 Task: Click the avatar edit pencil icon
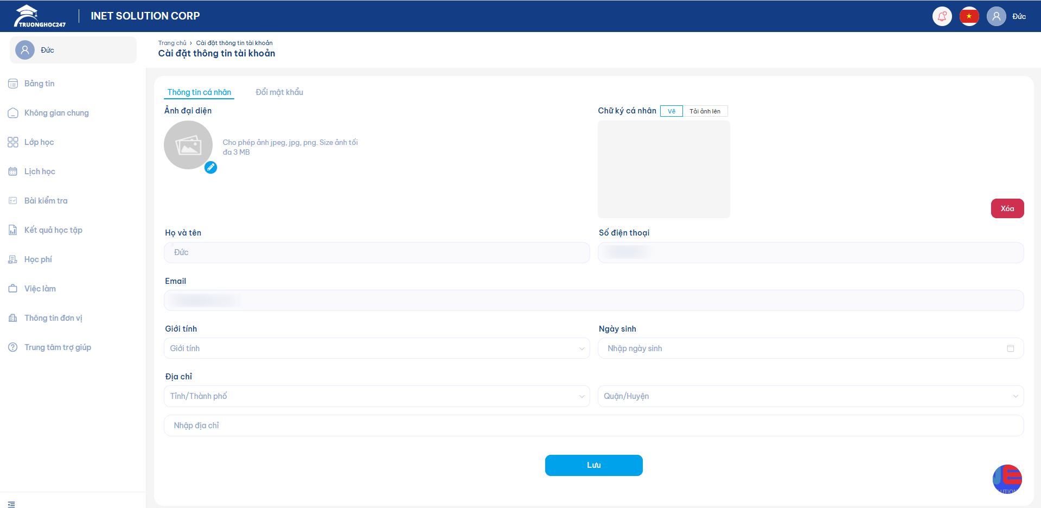click(x=210, y=168)
